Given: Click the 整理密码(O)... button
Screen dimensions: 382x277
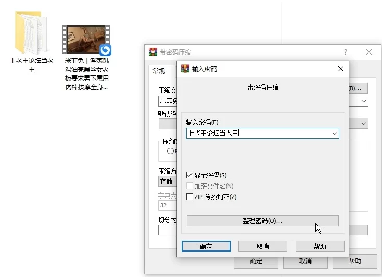Looking at the screenshot, I should [x=262, y=221].
